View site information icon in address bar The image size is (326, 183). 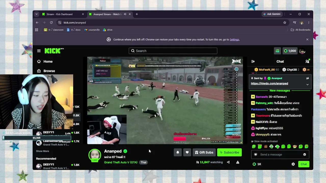[x=60, y=23]
